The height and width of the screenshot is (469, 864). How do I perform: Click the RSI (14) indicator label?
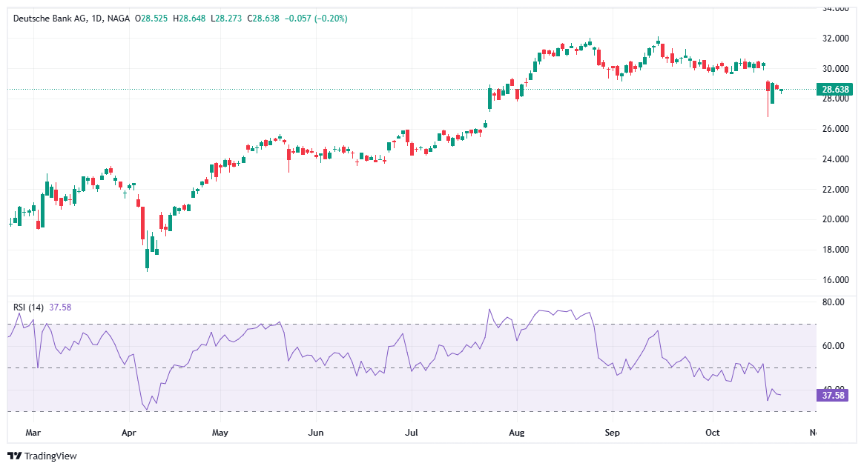pyautogui.click(x=29, y=307)
